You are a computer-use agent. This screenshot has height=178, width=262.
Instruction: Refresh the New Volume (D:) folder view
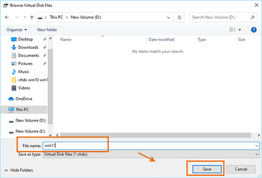coord(179,17)
